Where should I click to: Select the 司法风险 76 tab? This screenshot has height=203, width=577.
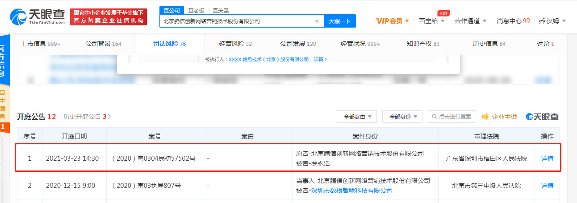tap(169, 44)
